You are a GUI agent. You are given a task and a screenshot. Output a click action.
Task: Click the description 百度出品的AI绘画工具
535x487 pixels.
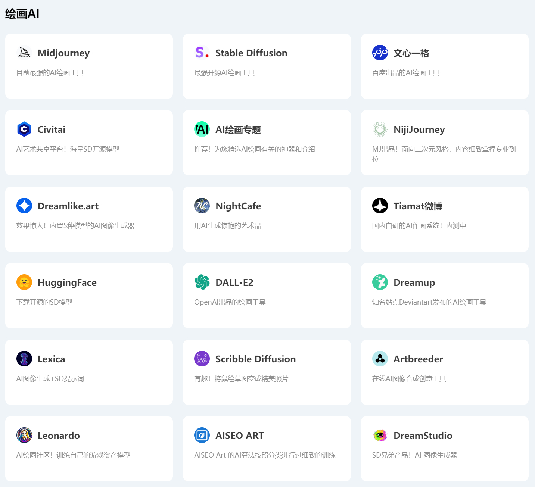[x=406, y=73]
